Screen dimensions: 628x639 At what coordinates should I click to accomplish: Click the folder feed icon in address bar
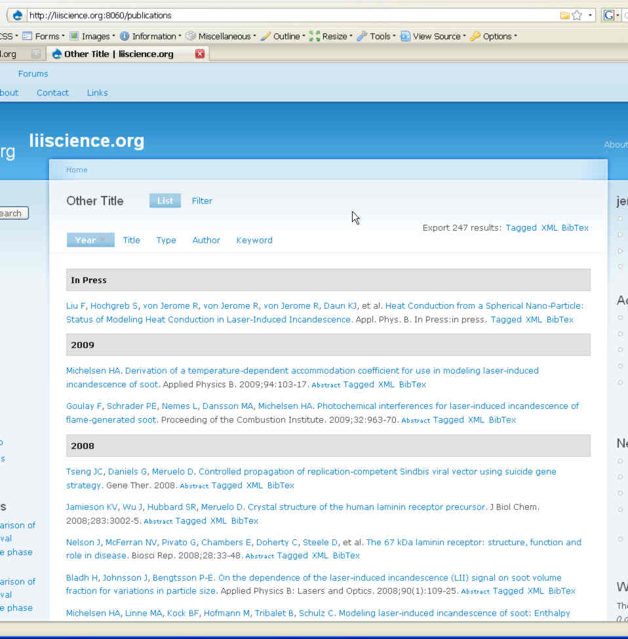coord(564,15)
